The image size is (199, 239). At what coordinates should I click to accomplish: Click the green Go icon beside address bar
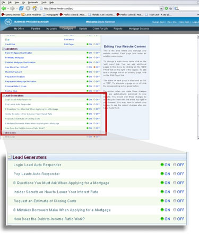166,8
